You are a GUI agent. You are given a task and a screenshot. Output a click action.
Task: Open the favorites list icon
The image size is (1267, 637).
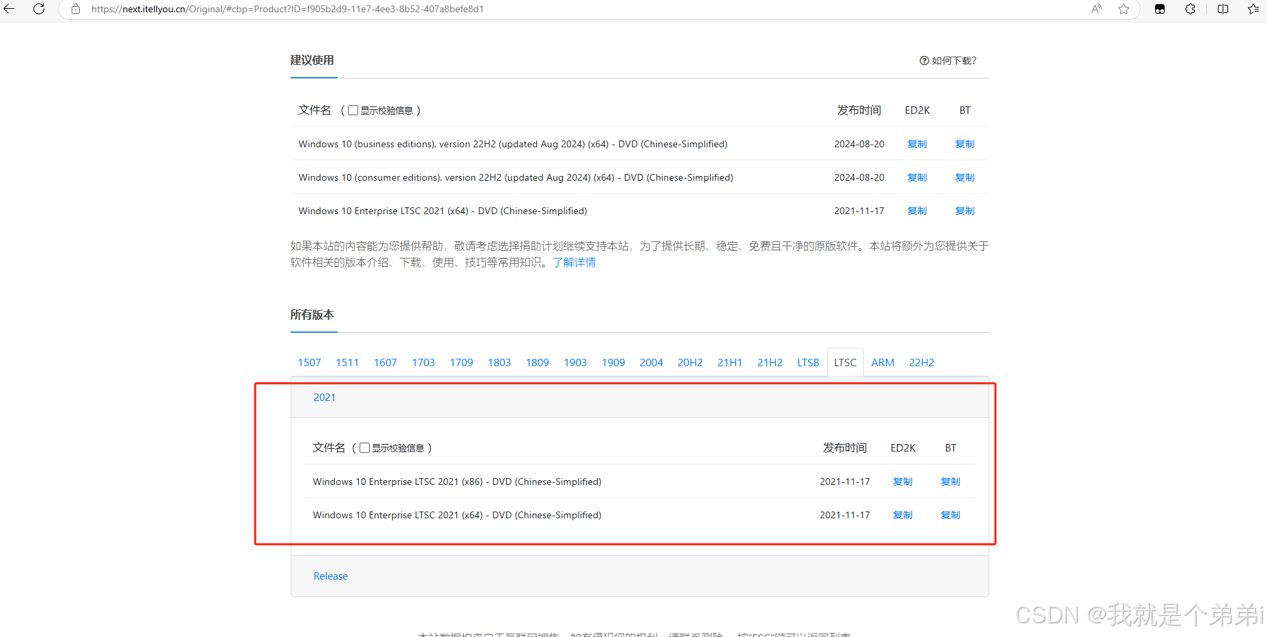pos(1253,9)
